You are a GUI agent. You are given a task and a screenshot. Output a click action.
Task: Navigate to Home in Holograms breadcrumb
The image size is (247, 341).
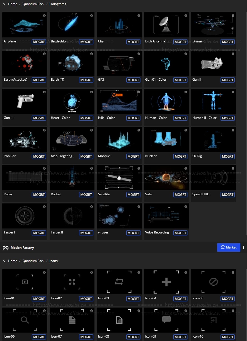tap(13, 4)
